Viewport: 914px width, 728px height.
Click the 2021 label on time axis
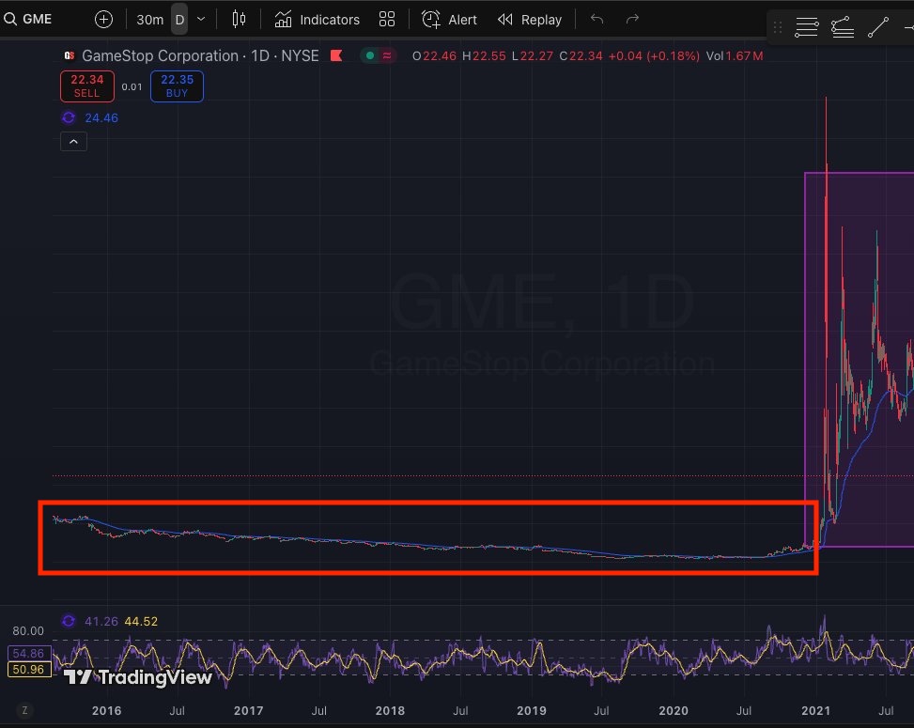pyautogui.click(x=816, y=711)
